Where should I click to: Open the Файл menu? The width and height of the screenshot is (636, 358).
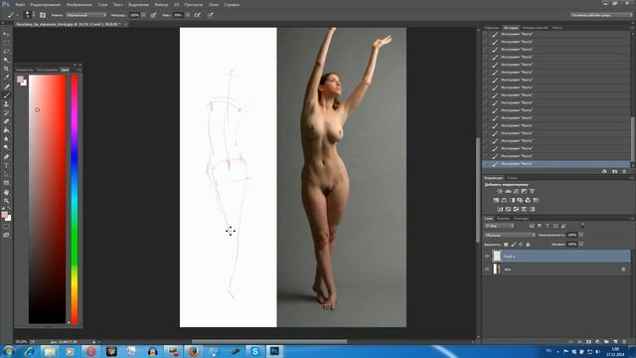[20, 4]
